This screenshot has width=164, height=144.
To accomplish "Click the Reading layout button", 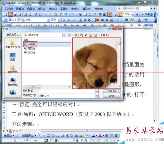I will point(147,14).
